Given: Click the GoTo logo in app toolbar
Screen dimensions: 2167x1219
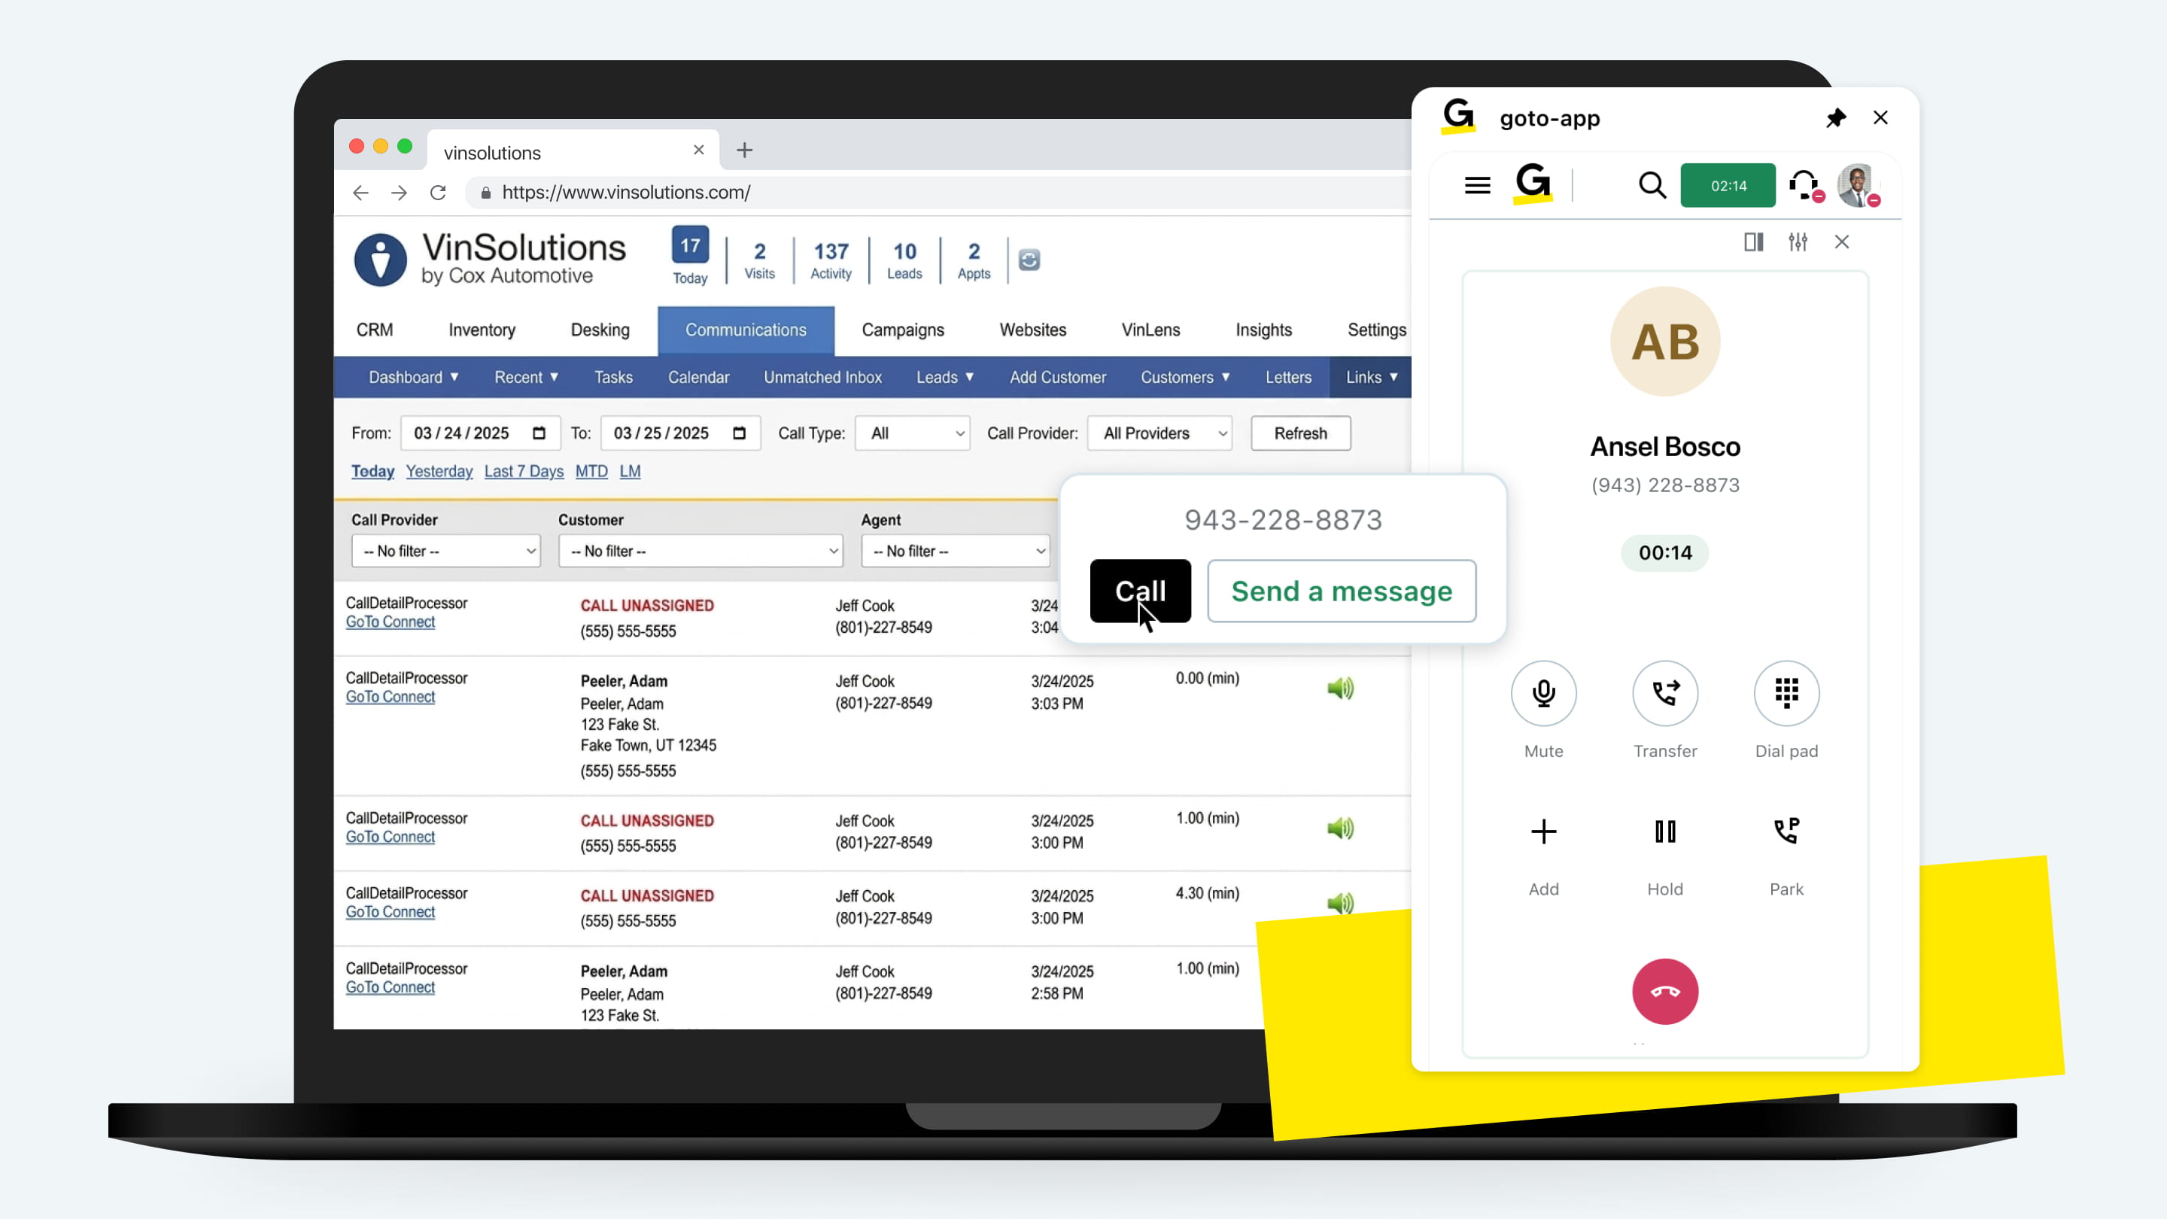Looking at the screenshot, I should coord(1533,184).
